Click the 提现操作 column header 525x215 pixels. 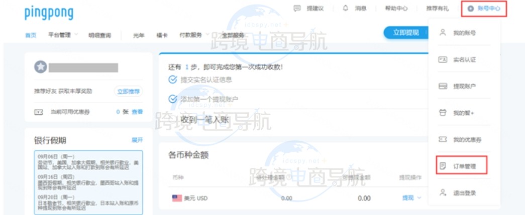click(410, 177)
